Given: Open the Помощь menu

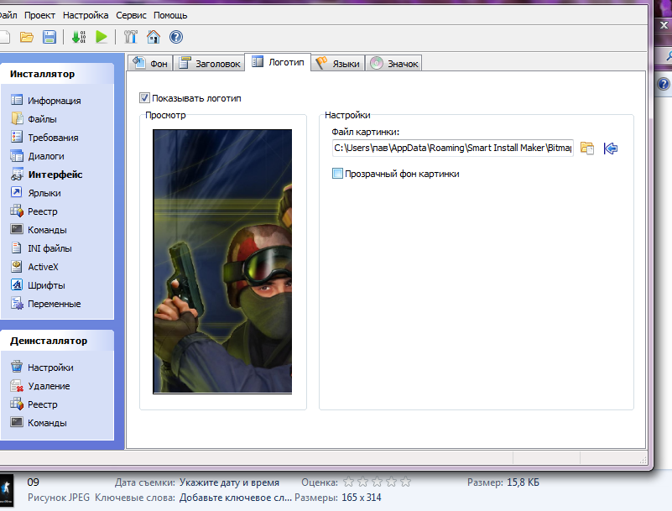Looking at the screenshot, I should pyautogui.click(x=170, y=15).
